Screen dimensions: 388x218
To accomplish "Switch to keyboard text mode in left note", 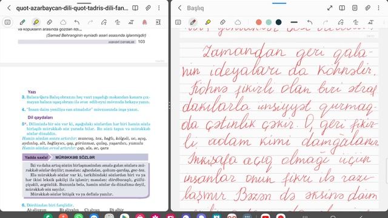I will coord(7,22).
